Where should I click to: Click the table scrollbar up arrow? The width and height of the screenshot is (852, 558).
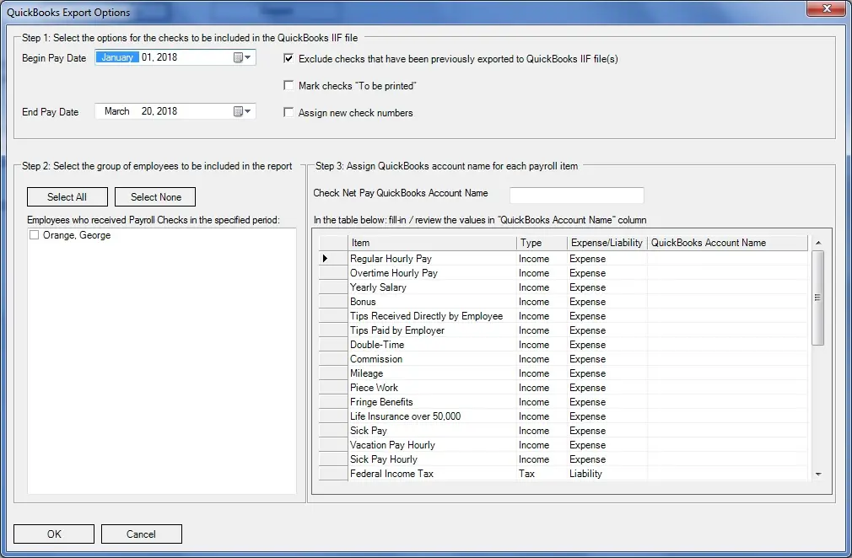[817, 243]
